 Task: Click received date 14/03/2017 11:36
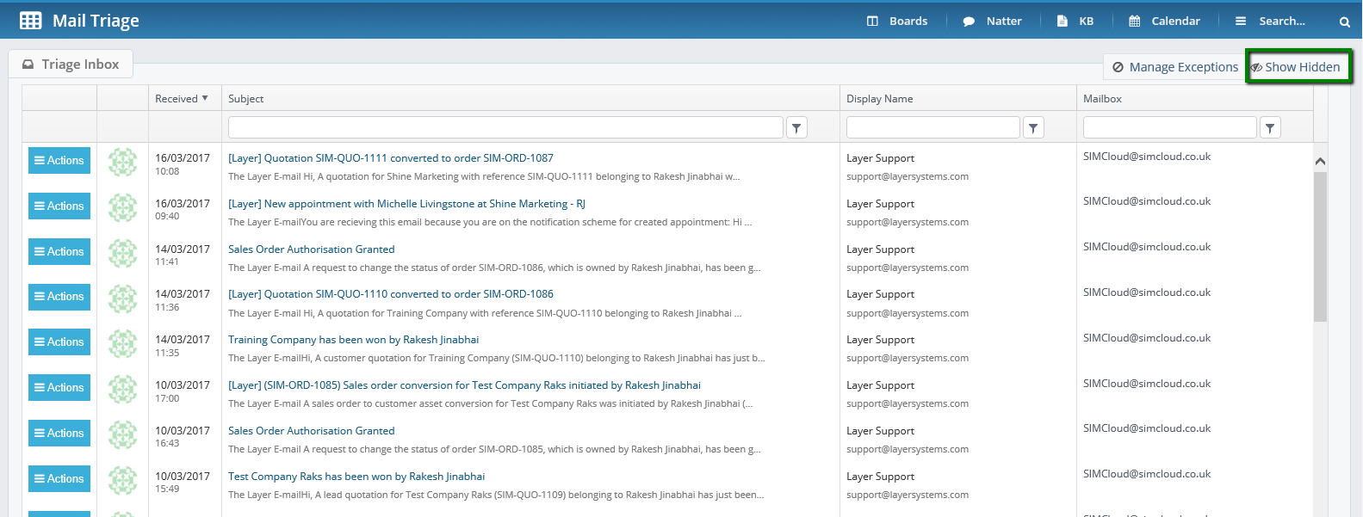(x=183, y=300)
